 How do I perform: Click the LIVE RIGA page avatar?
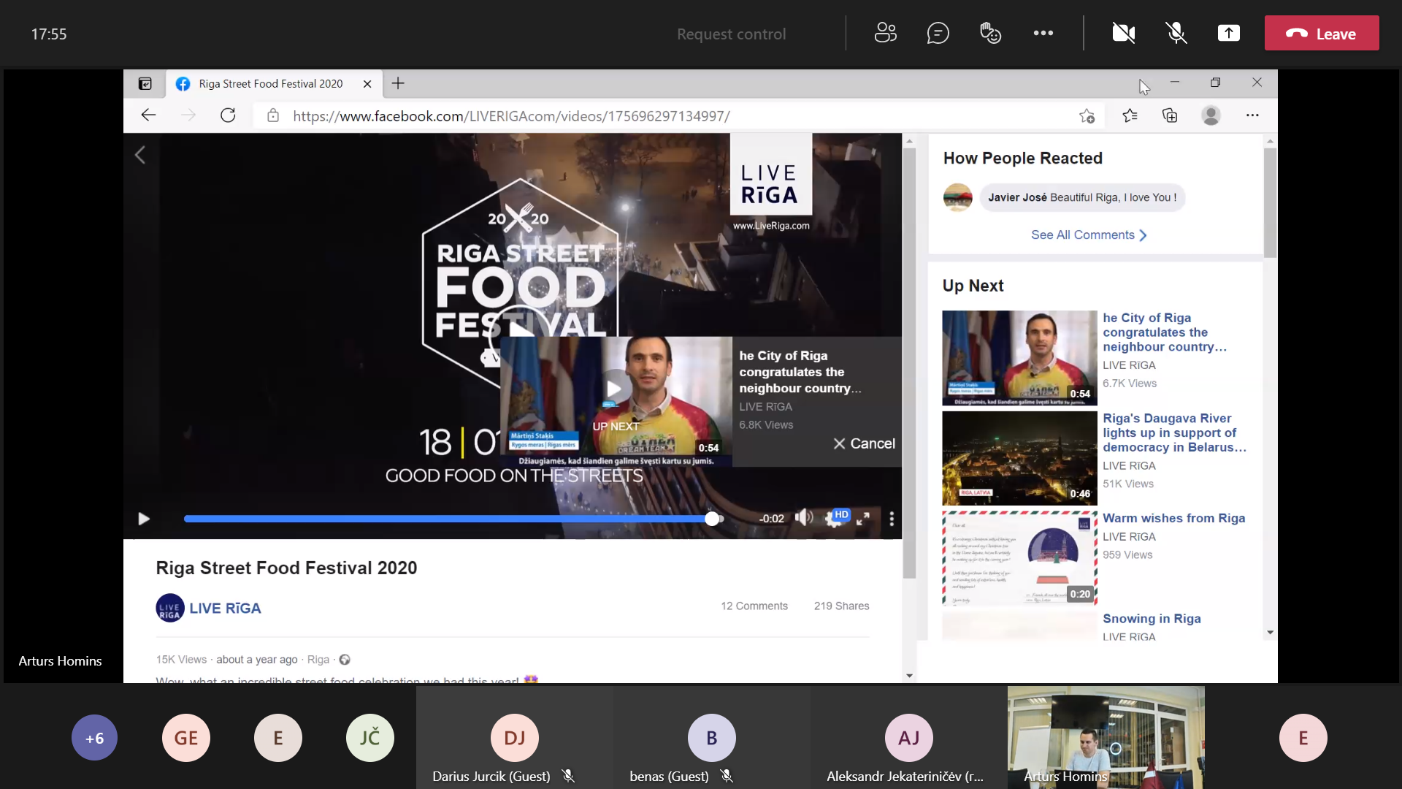pos(169,608)
